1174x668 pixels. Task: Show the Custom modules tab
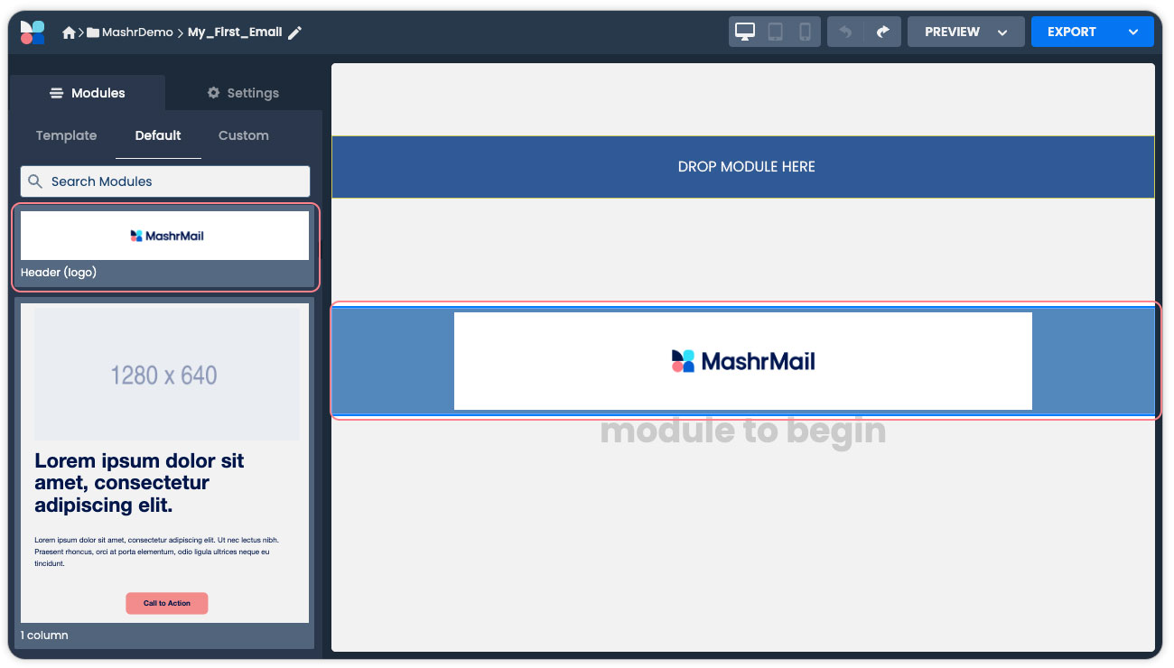tap(243, 135)
